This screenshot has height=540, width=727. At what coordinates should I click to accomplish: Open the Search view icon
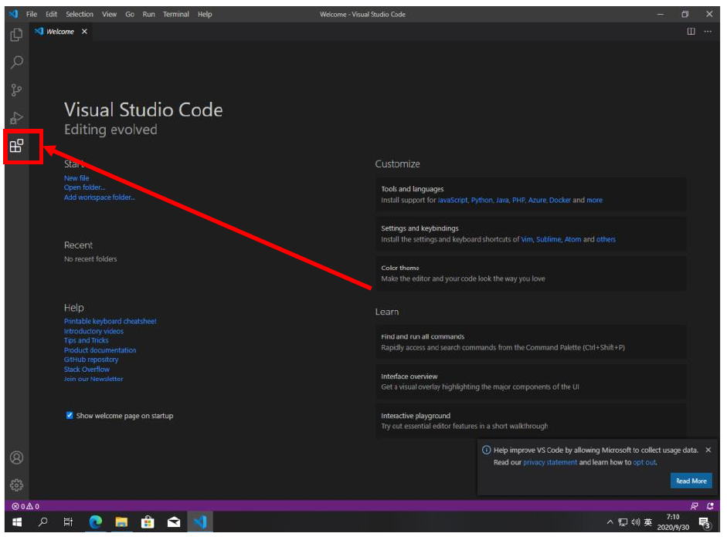(x=16, y=62)
